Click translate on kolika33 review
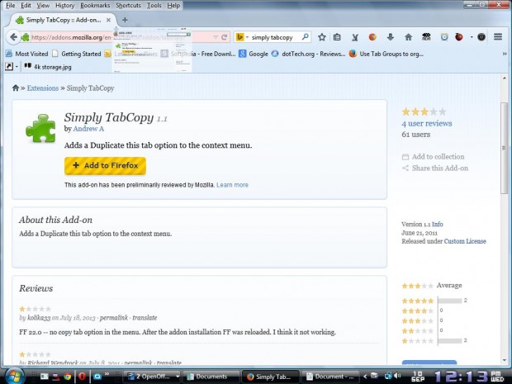The width and height of the screenshot is (512, 384). [x=145, y=317]
